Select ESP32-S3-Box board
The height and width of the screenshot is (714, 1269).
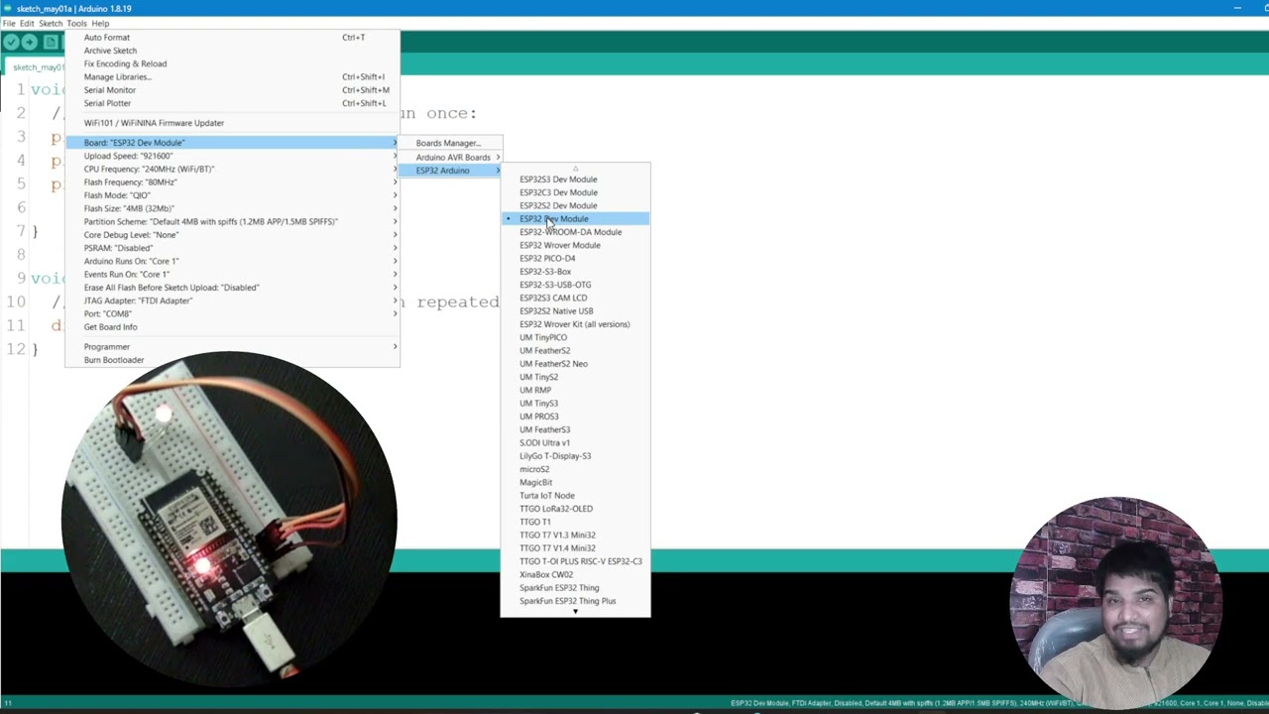pyautogui.click(x=575, y=272)
